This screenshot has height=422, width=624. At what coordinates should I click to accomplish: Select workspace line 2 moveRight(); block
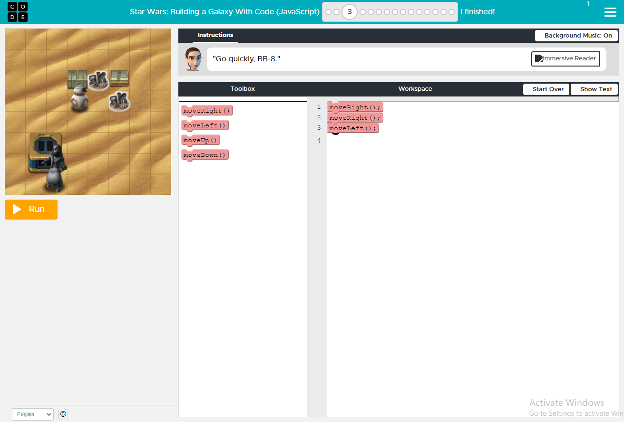point(355,118)
